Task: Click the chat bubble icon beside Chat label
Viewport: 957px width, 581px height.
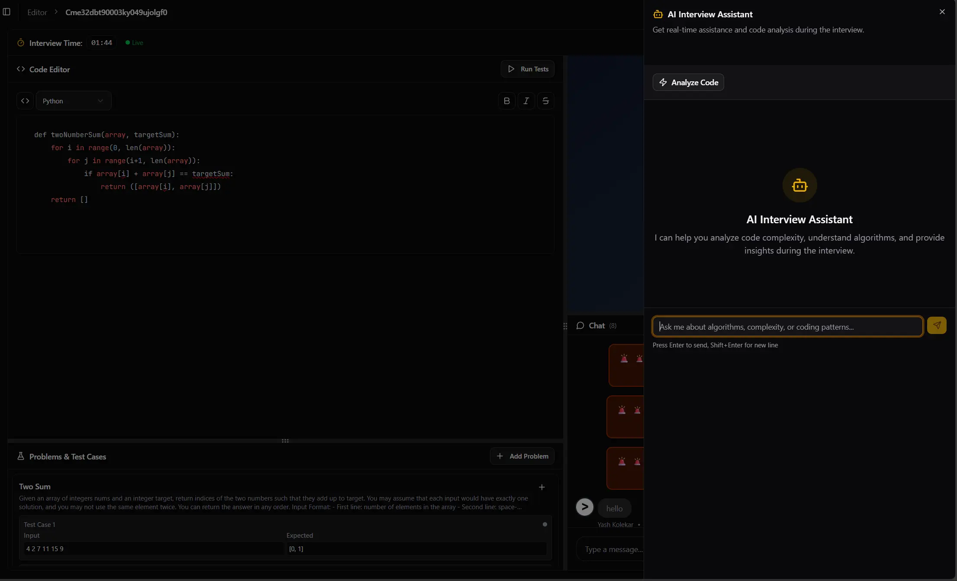Action: tap(580, 325)
